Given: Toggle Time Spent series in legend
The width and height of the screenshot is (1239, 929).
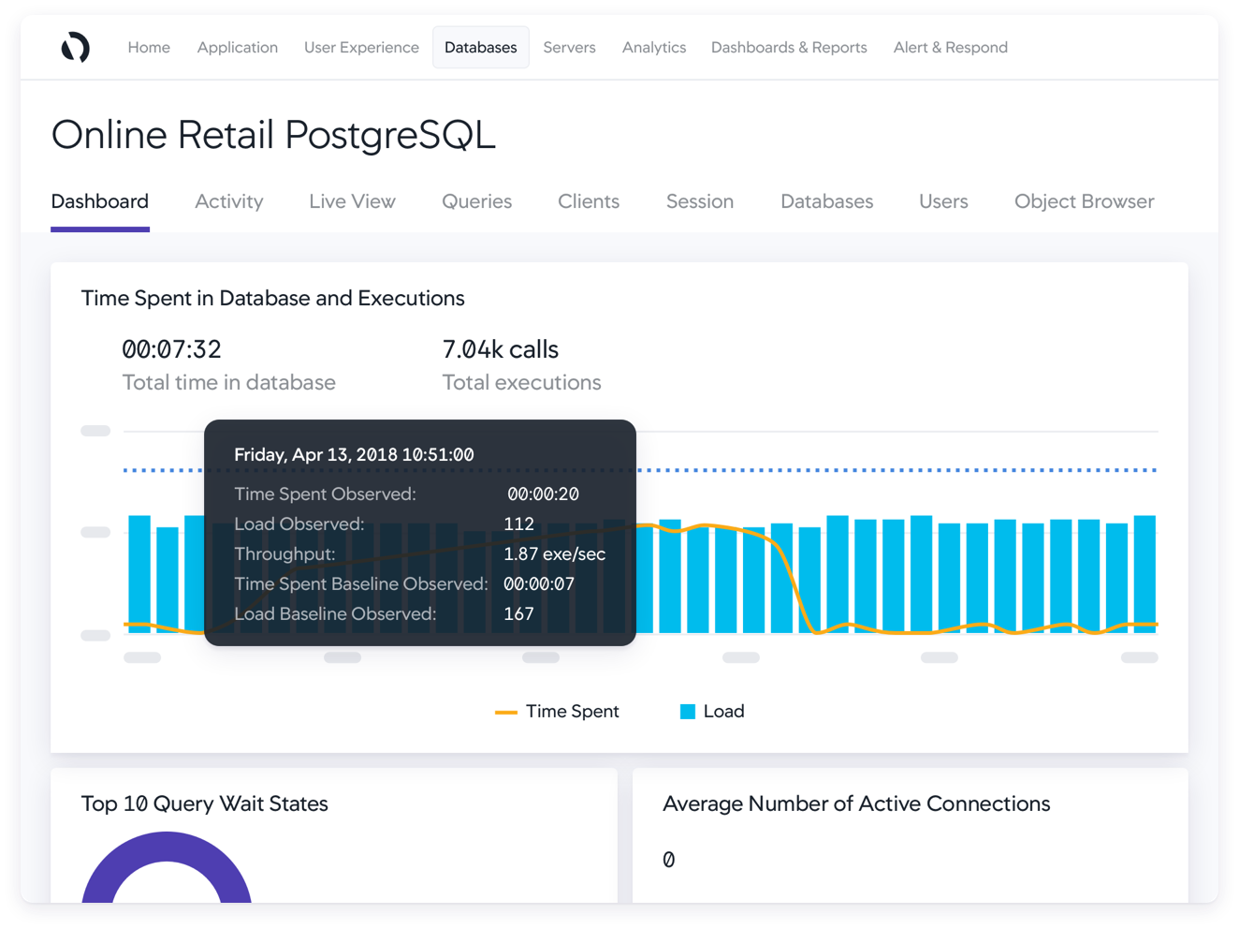Looking at the screenshot, I should coord(557,712).
